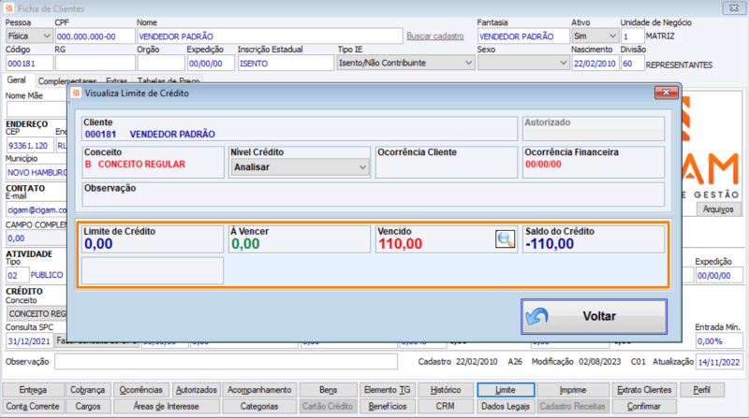
Task: Click the CONCEITO REGULAR text in dialog
Action: (x=141, y=165)
